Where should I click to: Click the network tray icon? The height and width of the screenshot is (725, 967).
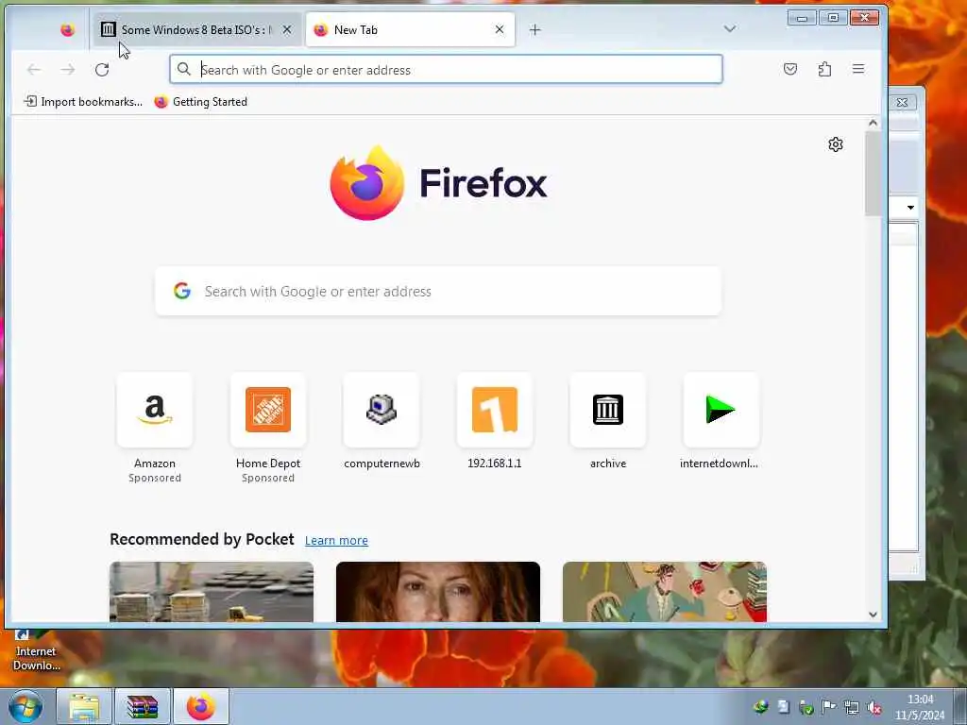(x=852, y=707)
